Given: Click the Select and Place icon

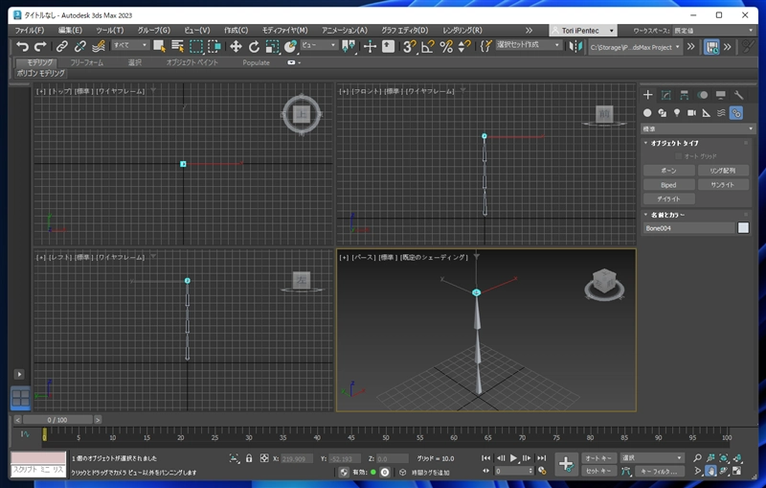Looking at the screenshot, I should click(290, 46).
